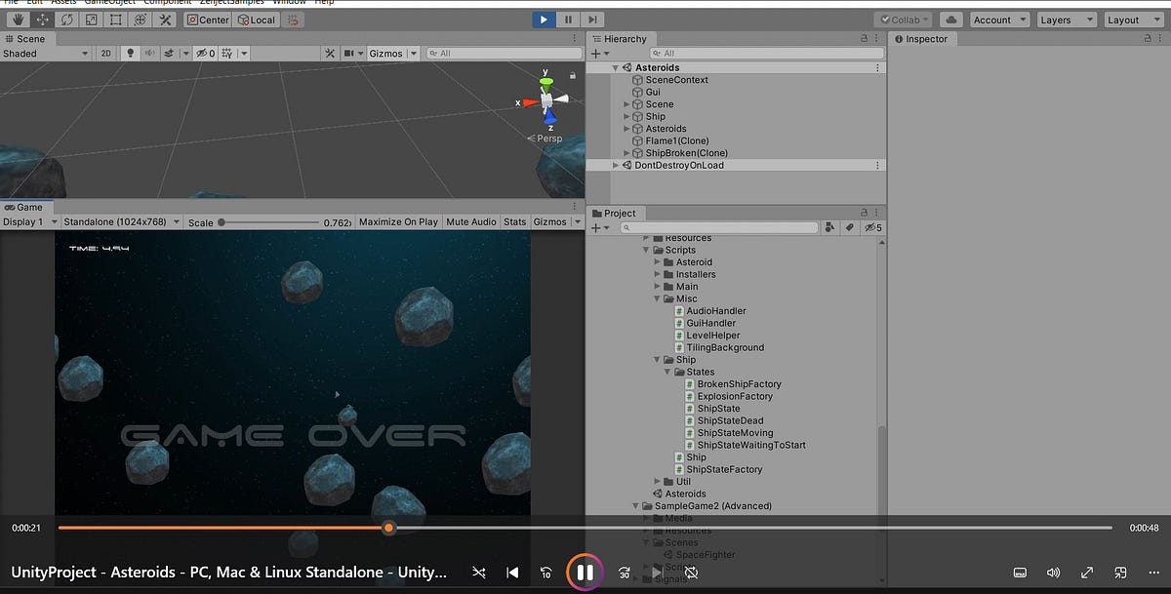The width and height of the screenshot is (1171, 594).
Task: Select the Rect Transform tool
Action: tap(114, 20)
